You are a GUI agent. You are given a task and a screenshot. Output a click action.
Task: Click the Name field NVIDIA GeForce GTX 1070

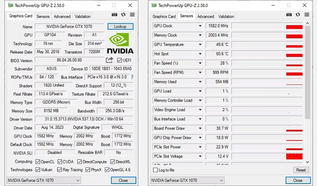[x=69, y=26]
